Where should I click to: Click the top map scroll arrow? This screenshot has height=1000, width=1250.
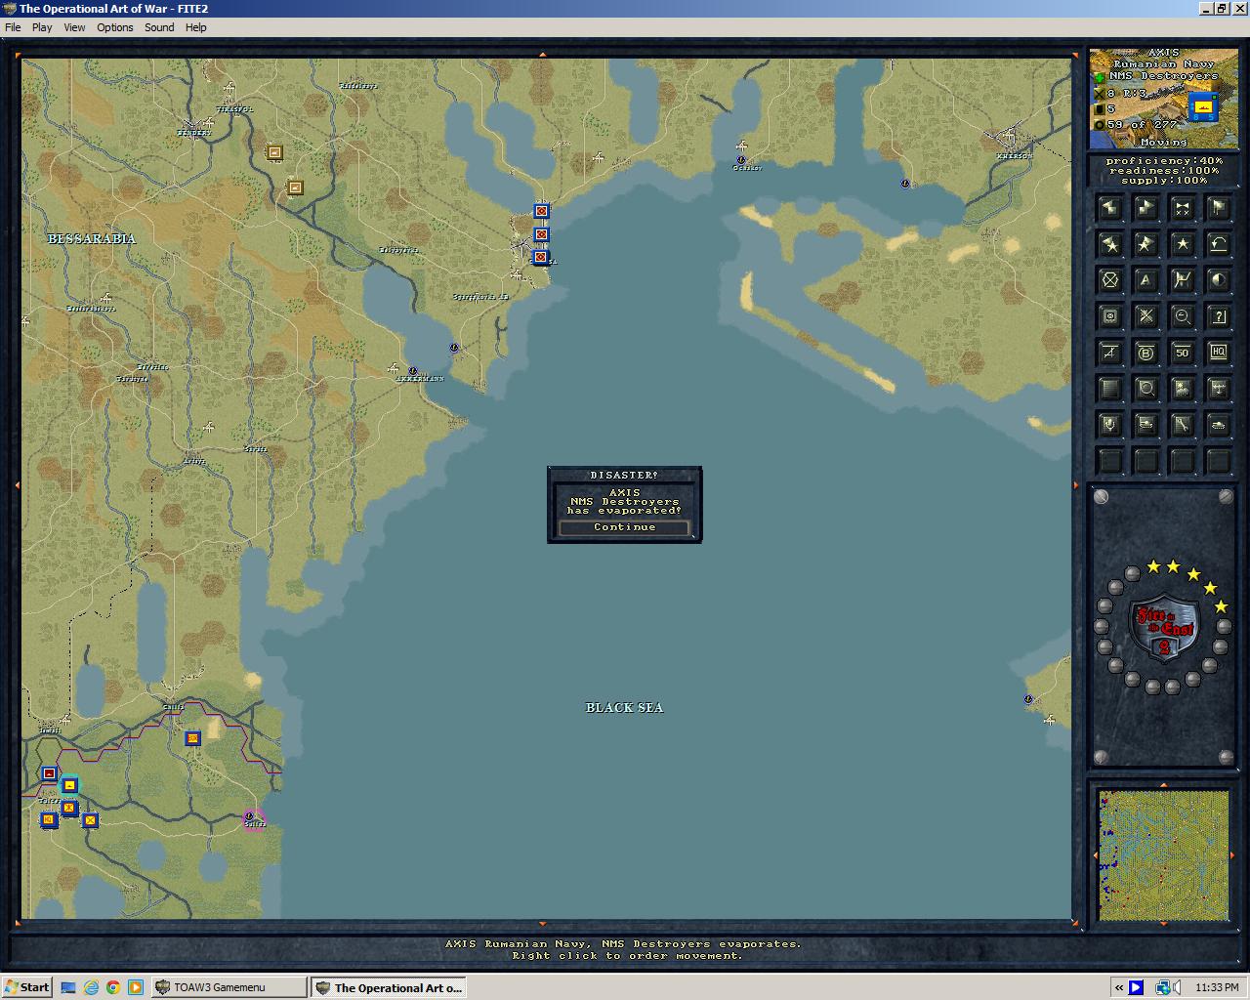(x=544, y=54)
